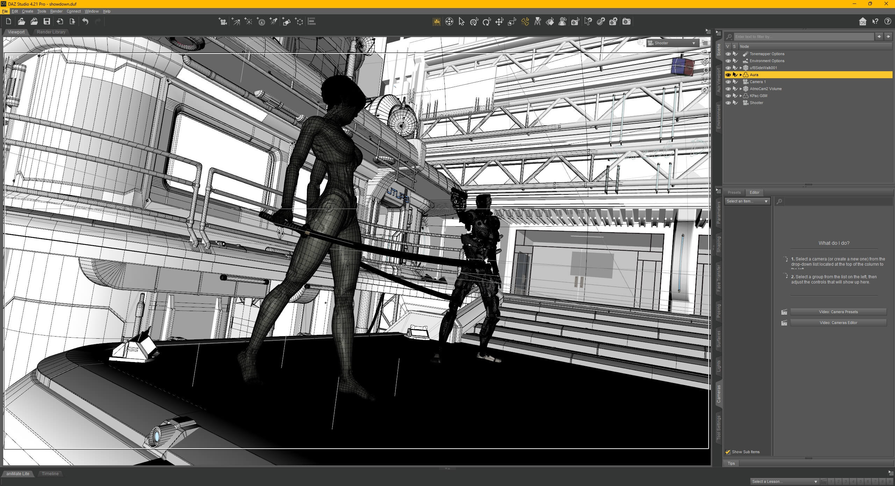Screen dimensions: 895x486
Task: Switch to the Timeline tab
Action: click(50, 474)
